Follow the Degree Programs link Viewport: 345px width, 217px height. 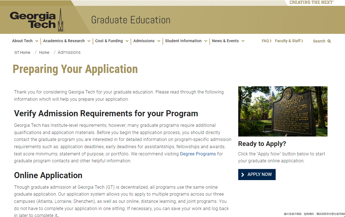click(x=198, y=154)
